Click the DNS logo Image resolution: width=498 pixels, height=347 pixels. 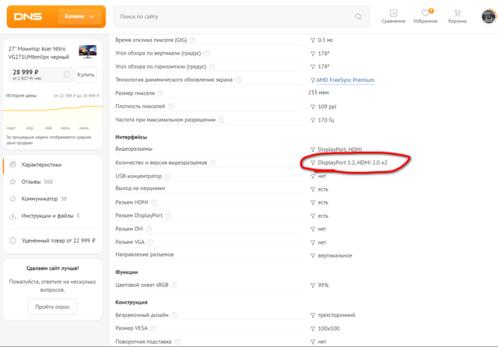(29, 16)
